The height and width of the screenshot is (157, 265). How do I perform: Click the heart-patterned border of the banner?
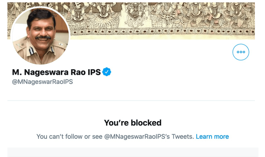pyautogui.click(x=162, y=31)
